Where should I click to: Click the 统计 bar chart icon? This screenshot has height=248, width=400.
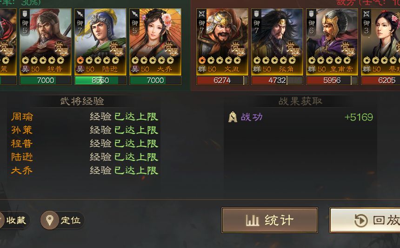coord(252,220)
